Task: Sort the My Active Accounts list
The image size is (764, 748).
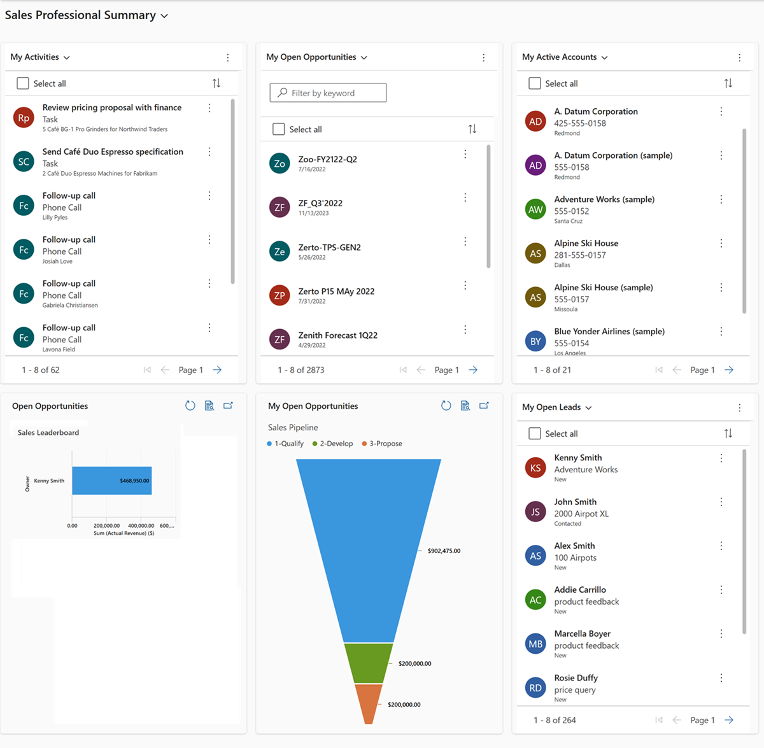Action: pyautogui.click(x=728, y=83)
